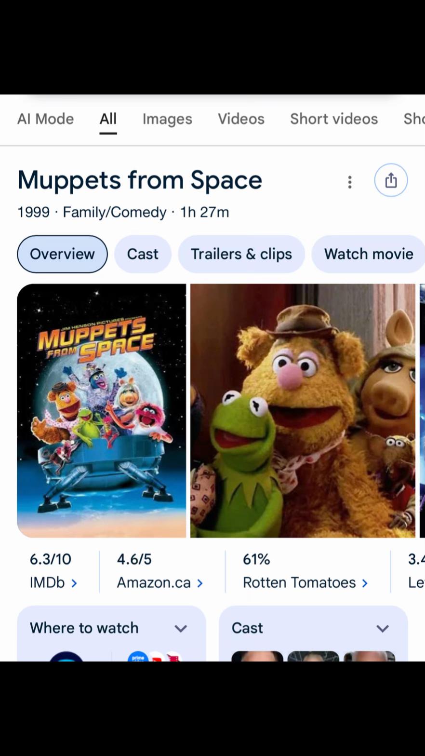The width and height of the screenshot is (425, 756).
Task: Select the Overview chip
Action: (62, 254)
